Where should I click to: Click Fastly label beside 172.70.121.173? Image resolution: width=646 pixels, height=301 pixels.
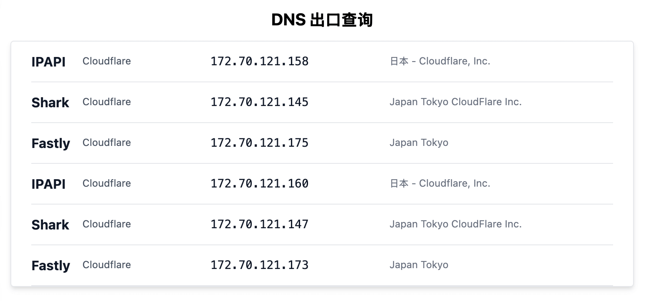[x=50, y=266]
